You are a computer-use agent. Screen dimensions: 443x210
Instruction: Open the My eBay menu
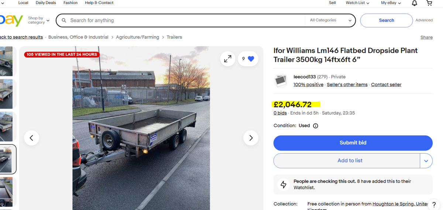coord(391,3)
